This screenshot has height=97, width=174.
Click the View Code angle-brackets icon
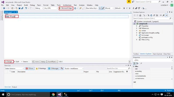tap(161, 15)
